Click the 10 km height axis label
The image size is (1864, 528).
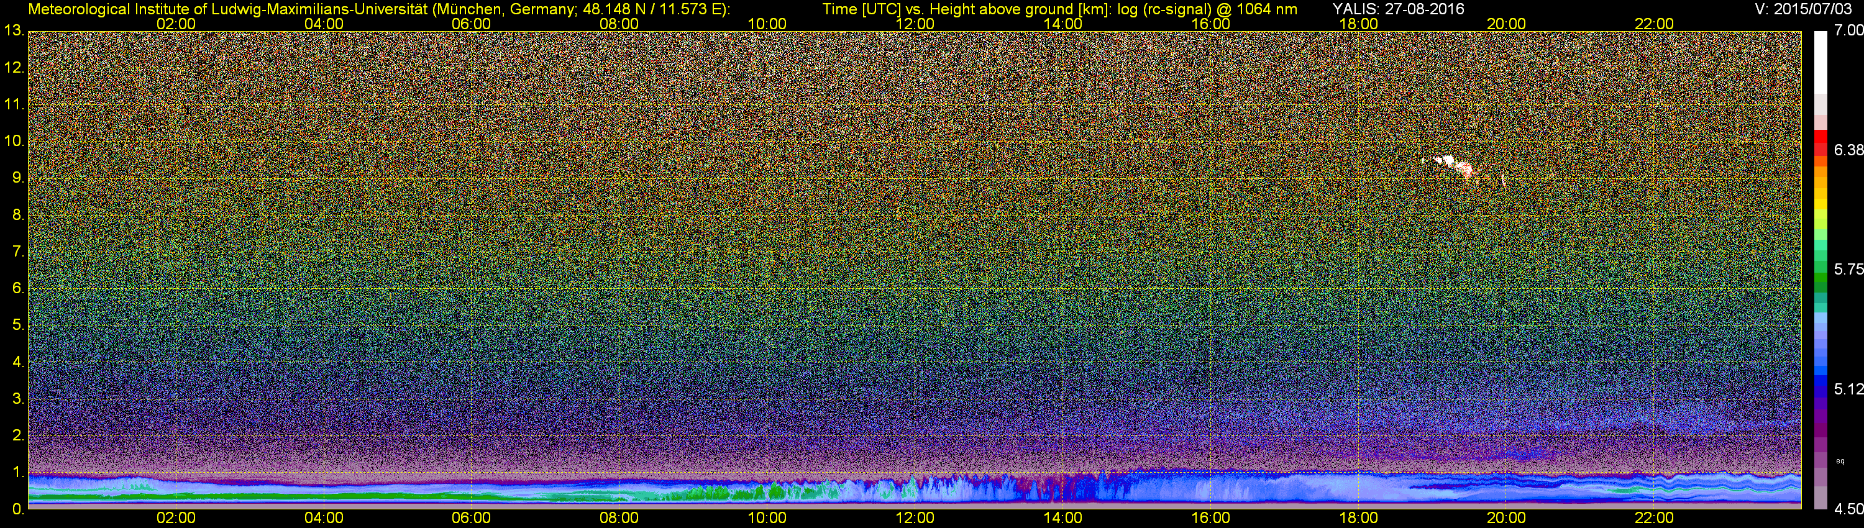click(14, 141)
